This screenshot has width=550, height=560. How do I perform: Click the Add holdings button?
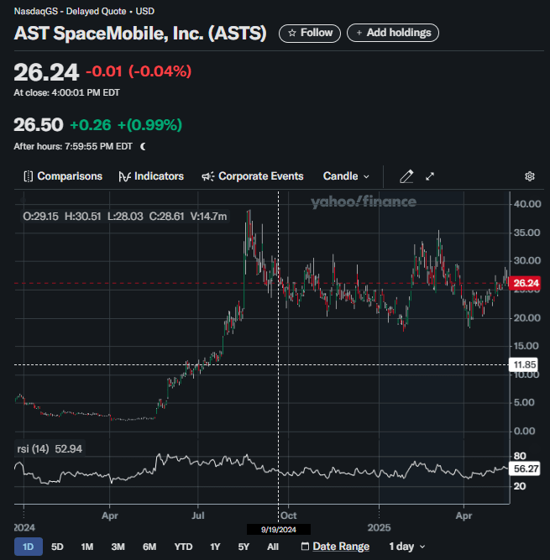pos(392,33)
